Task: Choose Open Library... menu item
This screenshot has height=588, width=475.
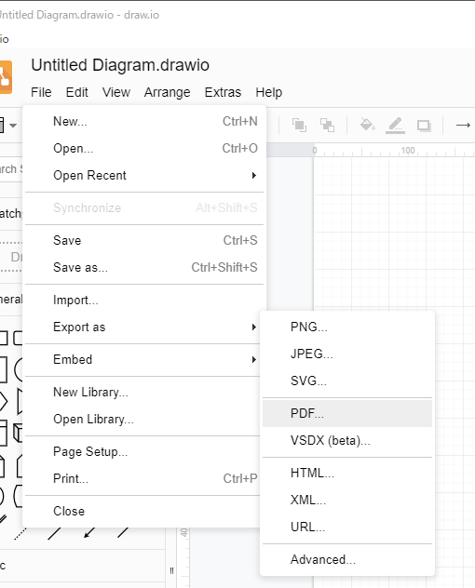Action: click(144, 420)
